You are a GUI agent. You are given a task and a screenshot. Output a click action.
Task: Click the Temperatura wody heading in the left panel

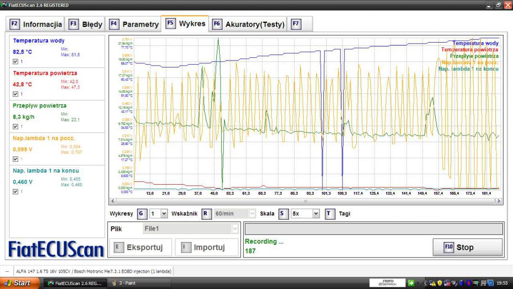[x=39, y=41]
